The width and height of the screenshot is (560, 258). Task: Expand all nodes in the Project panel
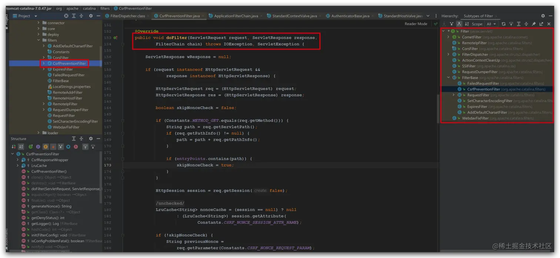(x=74, y=16)
